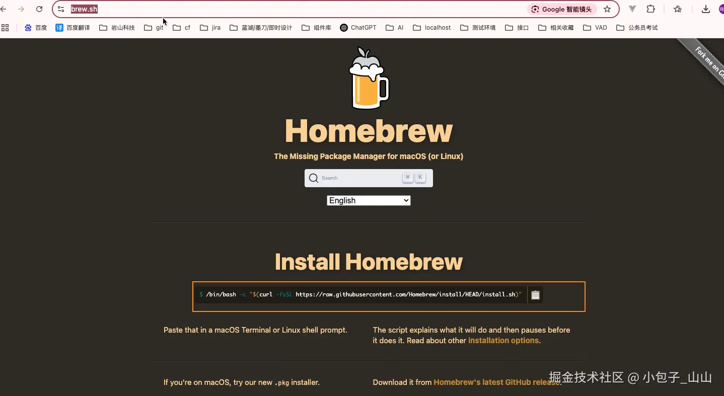Click the Homebrew page title
This screenshot has height=396, width=724.
click(369, 130)
